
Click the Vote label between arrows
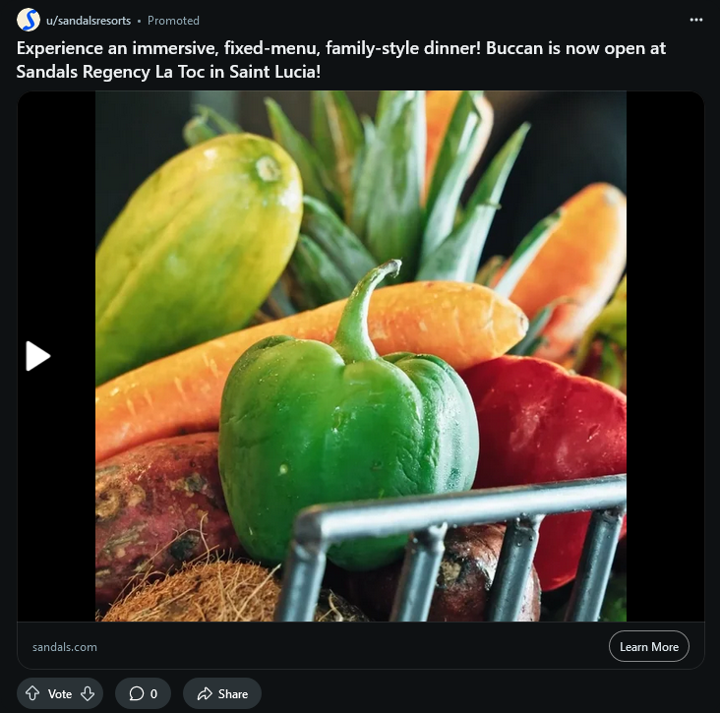pos(60,694)
